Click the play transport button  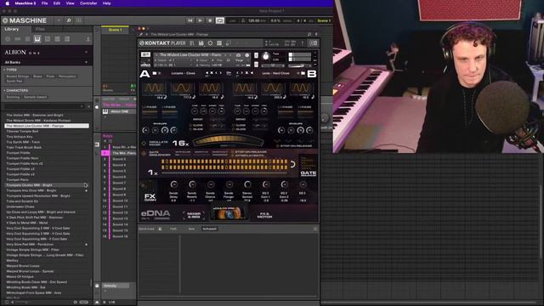click(200, 20)
